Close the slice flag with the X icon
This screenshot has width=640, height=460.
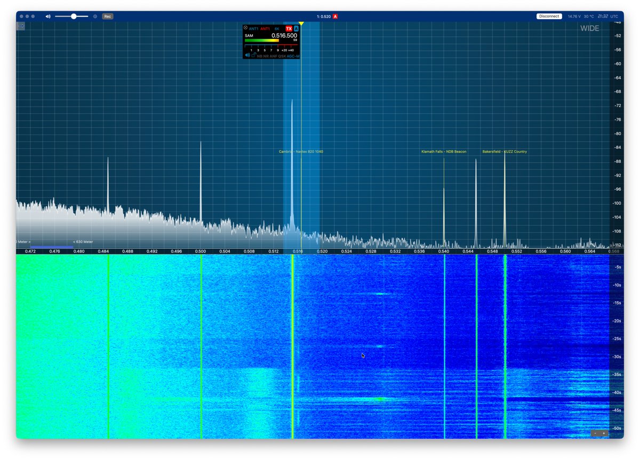click(x=245, y=28)
